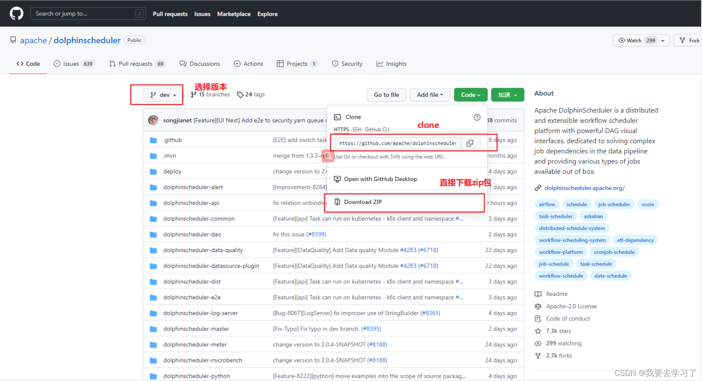Screen dimensions: 702x381
Task: Click the airflow topic tag
Action: [x=547, y=205]
